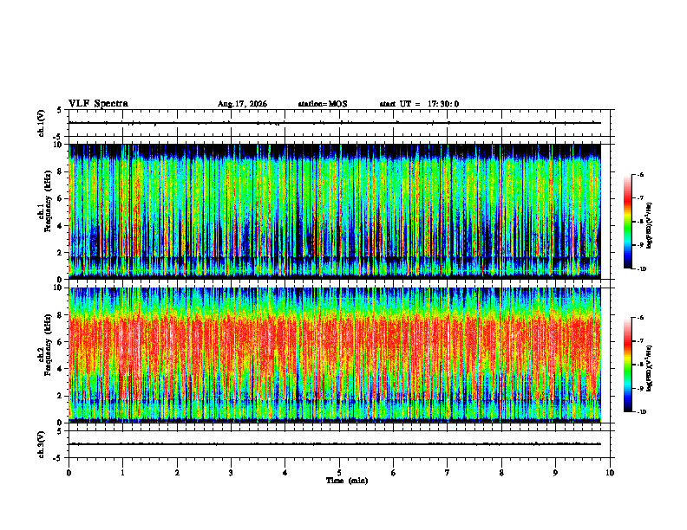Click the ch.1 spectrogram plot area
687x530 pixels.
coord(335,211)
